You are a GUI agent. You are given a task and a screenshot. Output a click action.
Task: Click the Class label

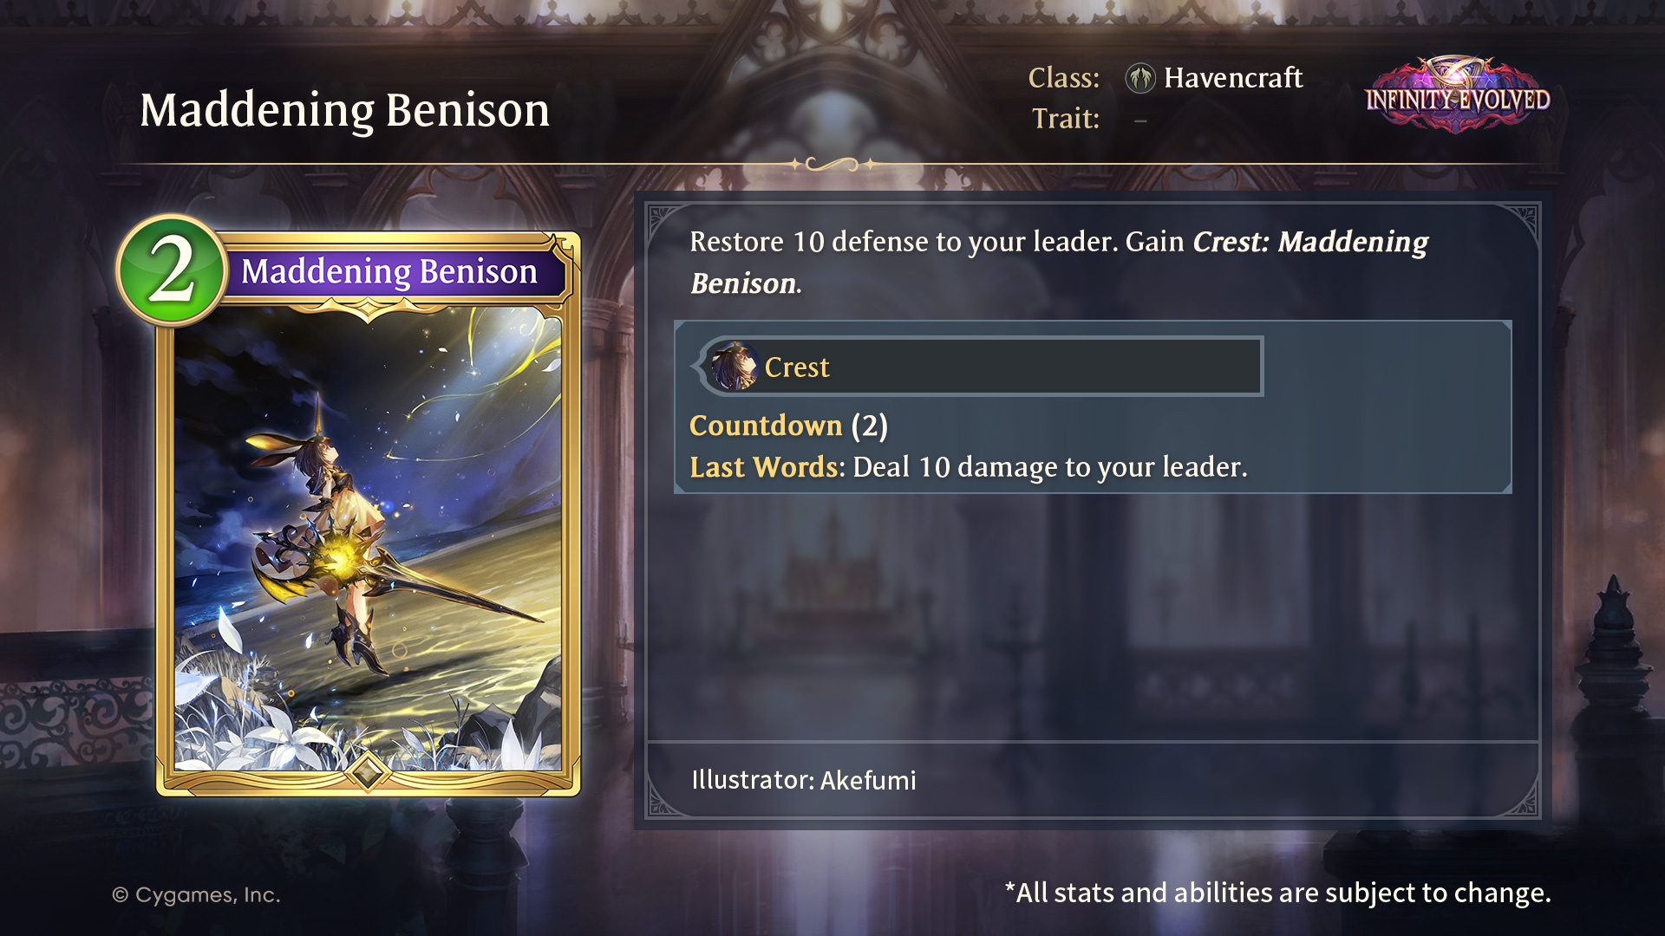pos(1064,78)
